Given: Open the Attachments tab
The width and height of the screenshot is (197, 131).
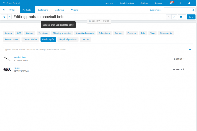Looking at the screenshot, I should [x=166, y=33].
